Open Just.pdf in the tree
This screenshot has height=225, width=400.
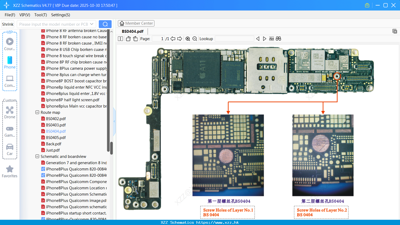click(x=53, y=150)
